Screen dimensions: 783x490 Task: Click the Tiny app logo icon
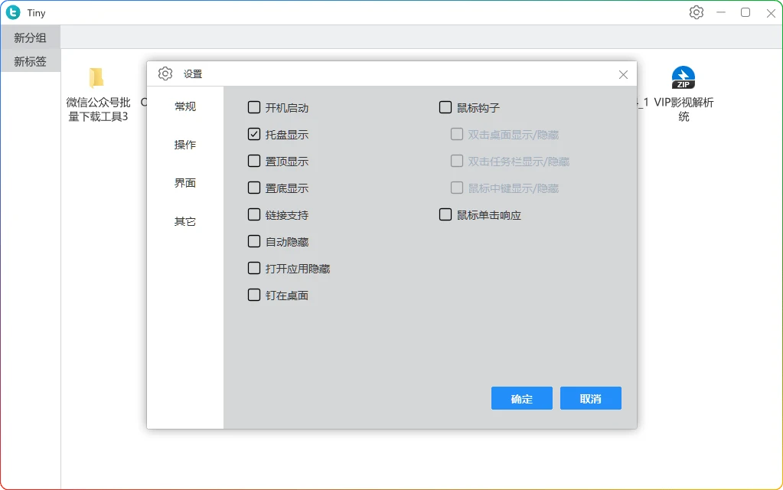(13, 12)
